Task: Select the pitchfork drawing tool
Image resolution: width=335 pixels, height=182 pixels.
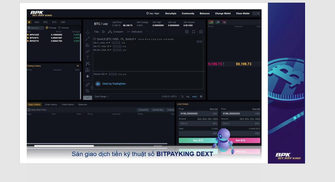Action: pyautogui.click(x=88, y=45)
